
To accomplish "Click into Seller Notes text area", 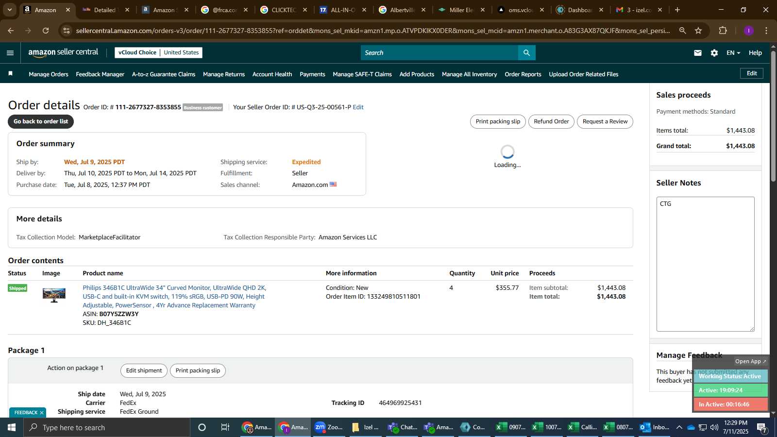I will [x=705, y=264].
